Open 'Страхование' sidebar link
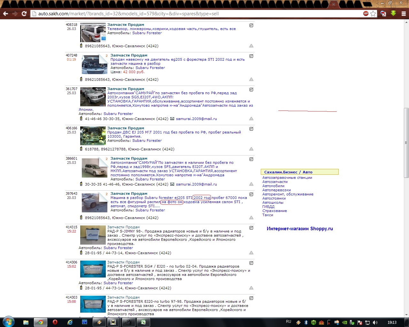This screenshot has width=409, height=327. click(x=274, y=211)
